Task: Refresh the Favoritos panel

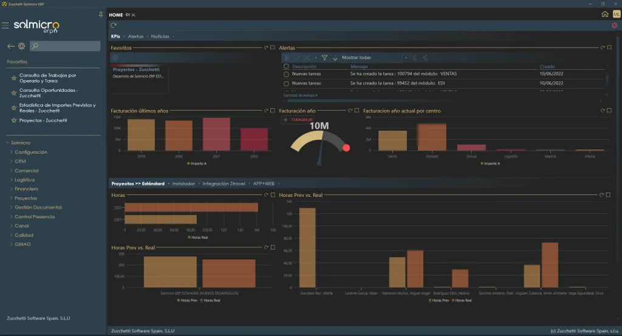Action: click(x=266, y=47)
